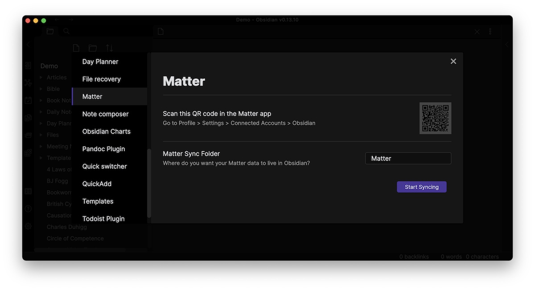The image size is (535, 290).
Task: Click the Start Syncing button
Action: coord(422,187)
